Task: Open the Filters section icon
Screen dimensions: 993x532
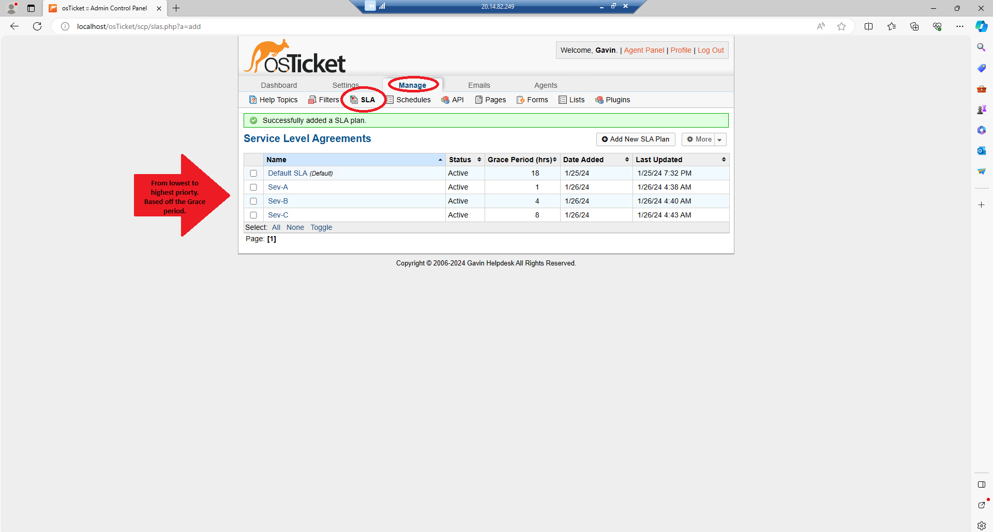Action: pyautogui.click(x=312, y=99)
